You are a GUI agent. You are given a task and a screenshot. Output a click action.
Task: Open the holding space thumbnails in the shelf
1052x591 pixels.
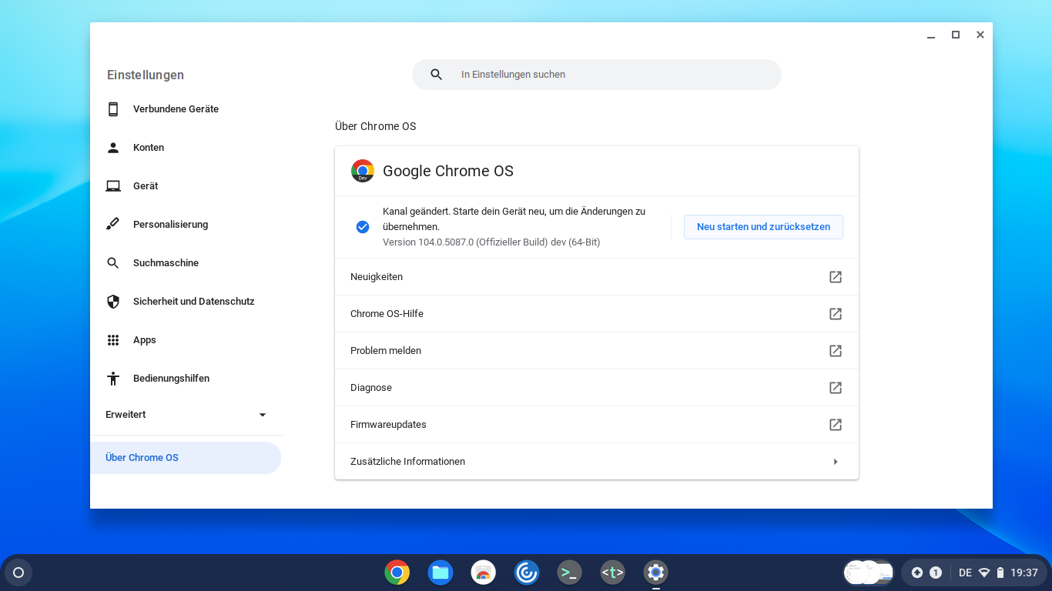[x=869, y=573]
